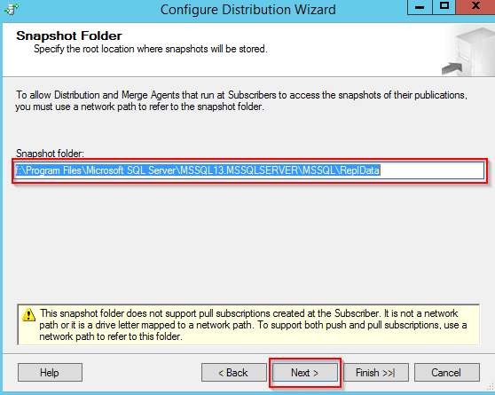Viewport: 495px width, 395px height.
Task: Cancel the Configure Distribution Wizard
Action: coord(447,373)
